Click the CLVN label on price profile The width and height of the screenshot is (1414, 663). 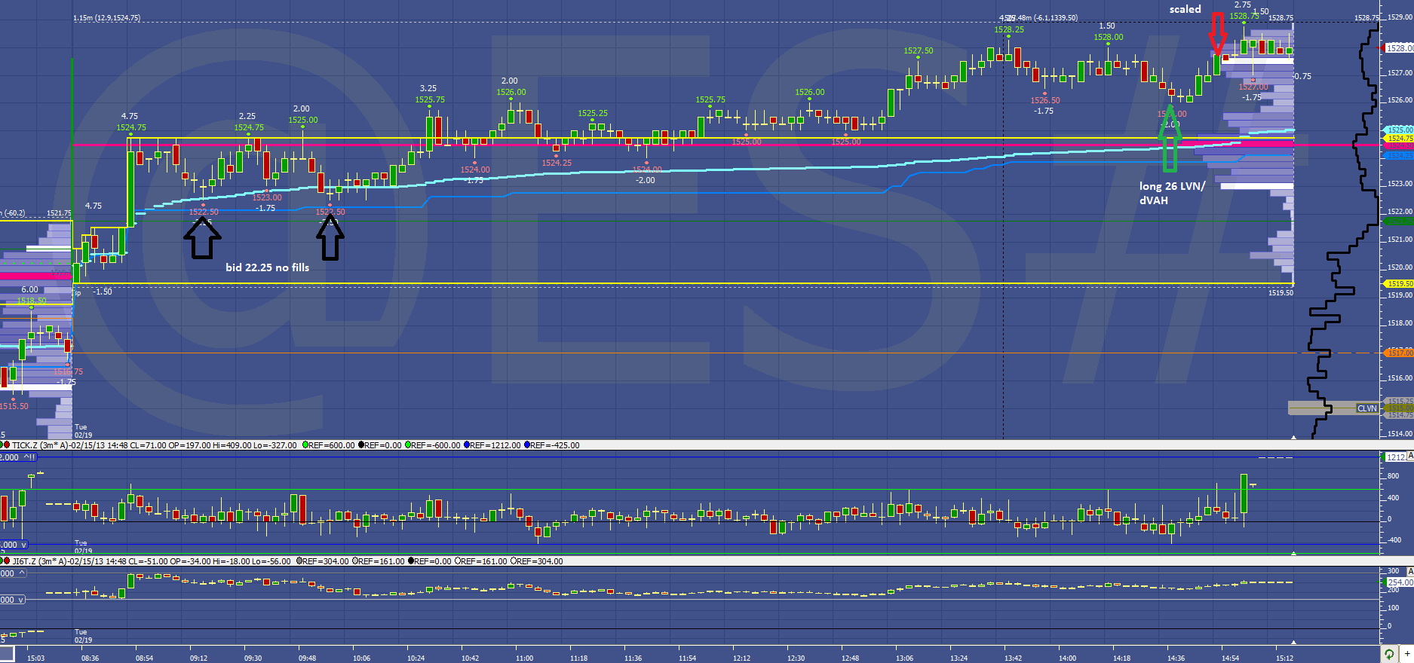click(1366, 408)
